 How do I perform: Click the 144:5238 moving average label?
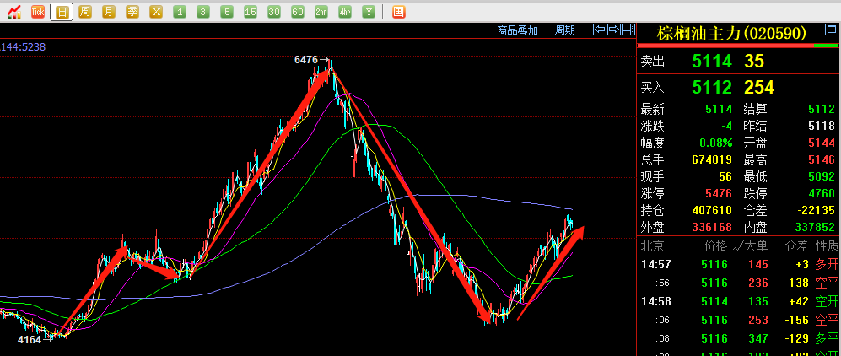tap(23, 47)
